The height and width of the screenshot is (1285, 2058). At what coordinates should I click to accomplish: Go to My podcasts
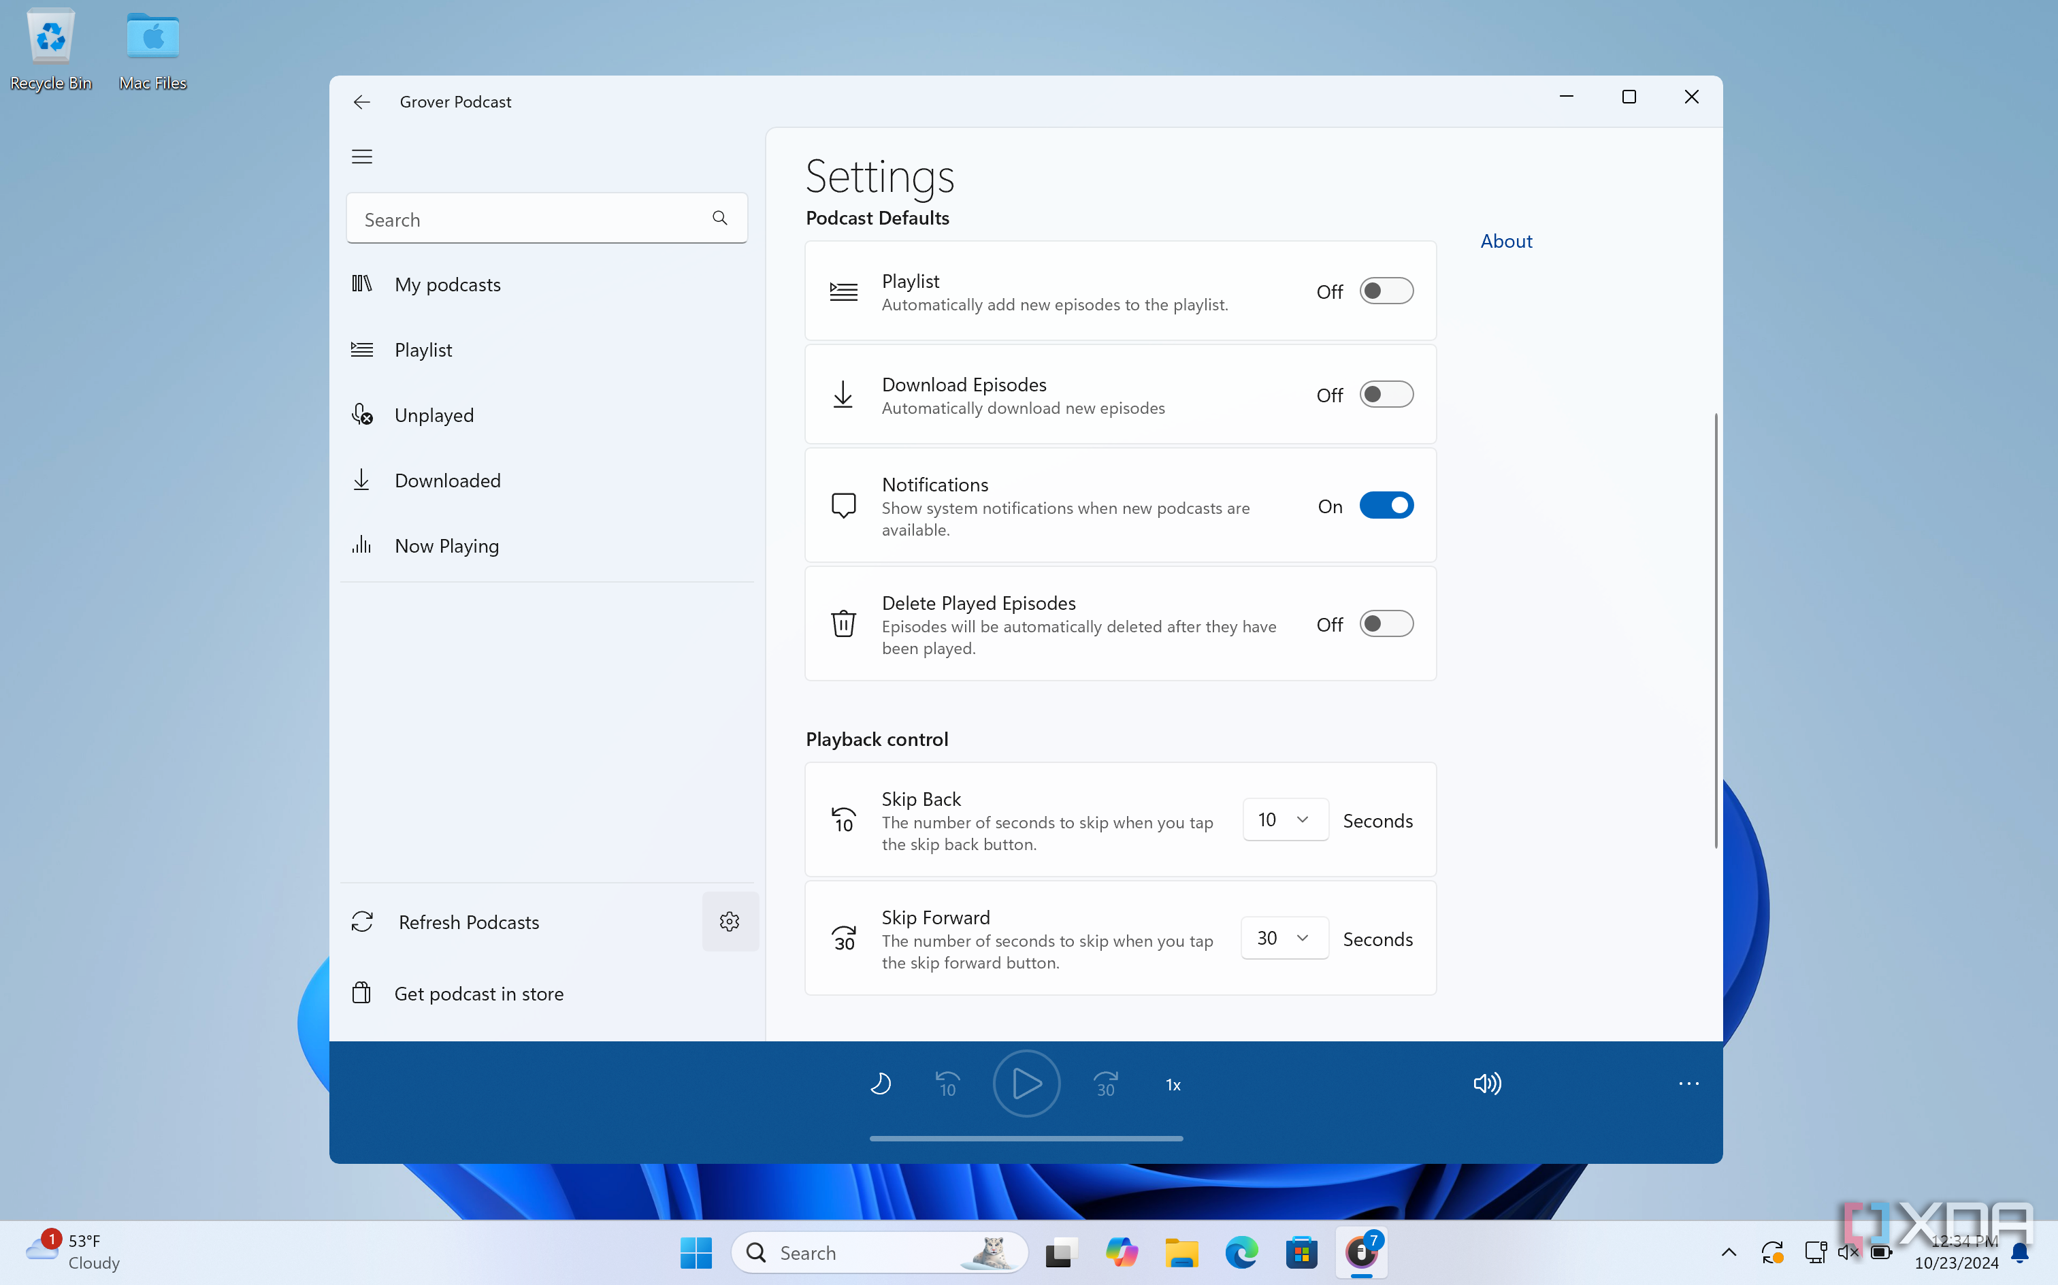coord(546,284)
